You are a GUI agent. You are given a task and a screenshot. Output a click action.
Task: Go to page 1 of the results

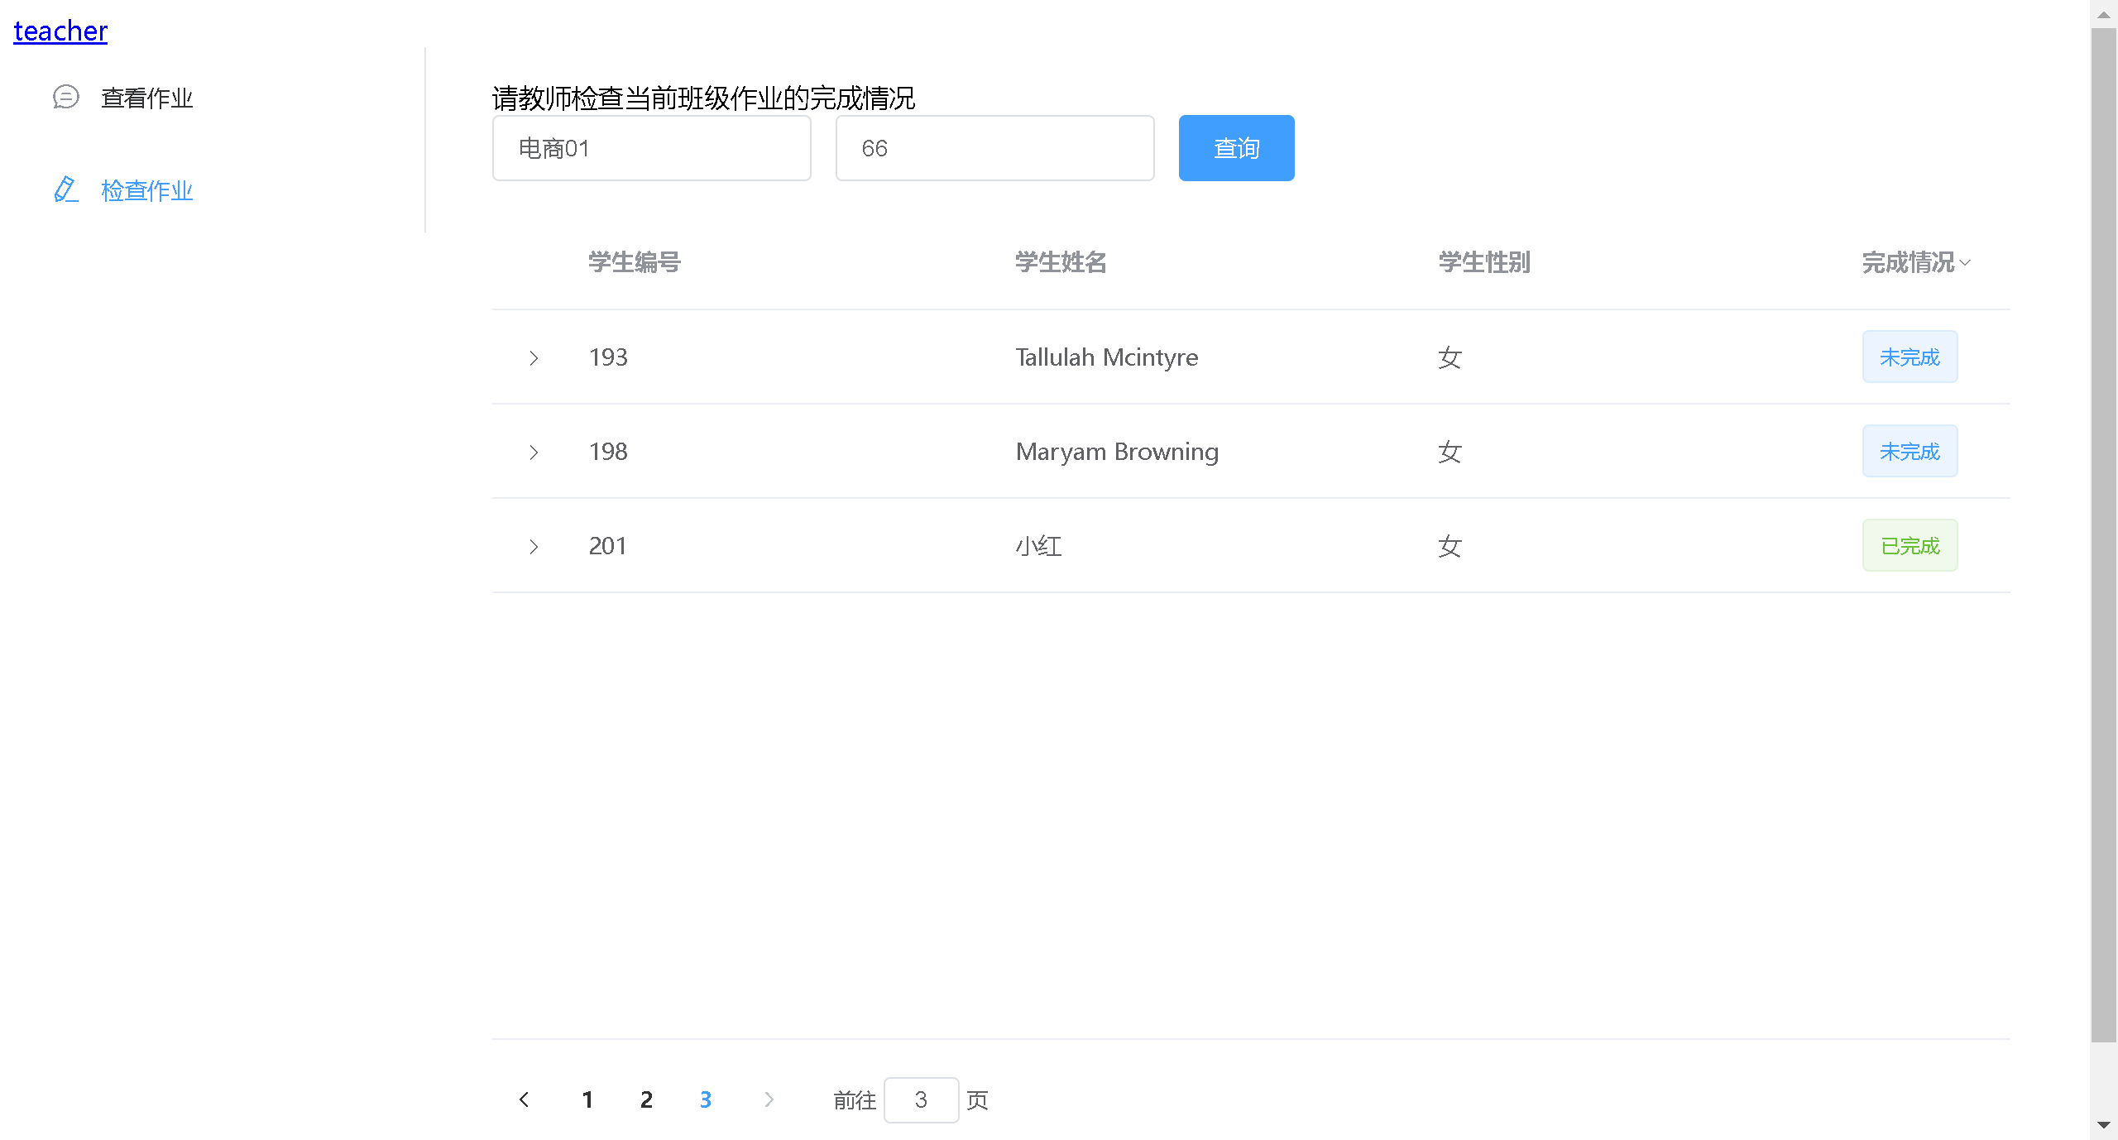coord(587,1099)
